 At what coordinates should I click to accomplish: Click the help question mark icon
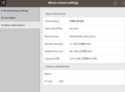tap(115, 3)
